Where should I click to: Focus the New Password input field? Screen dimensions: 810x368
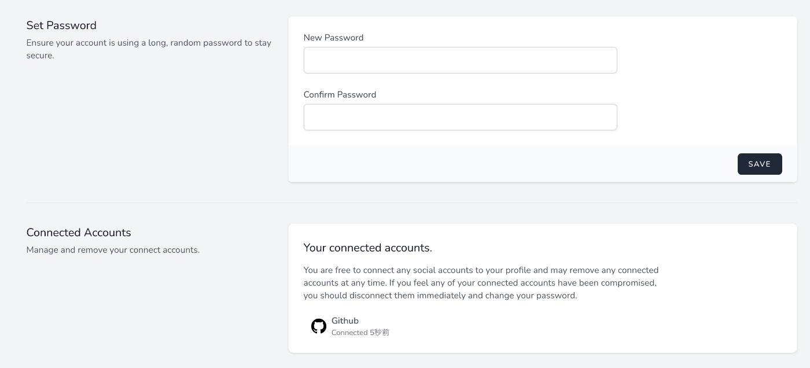point(460,60)
